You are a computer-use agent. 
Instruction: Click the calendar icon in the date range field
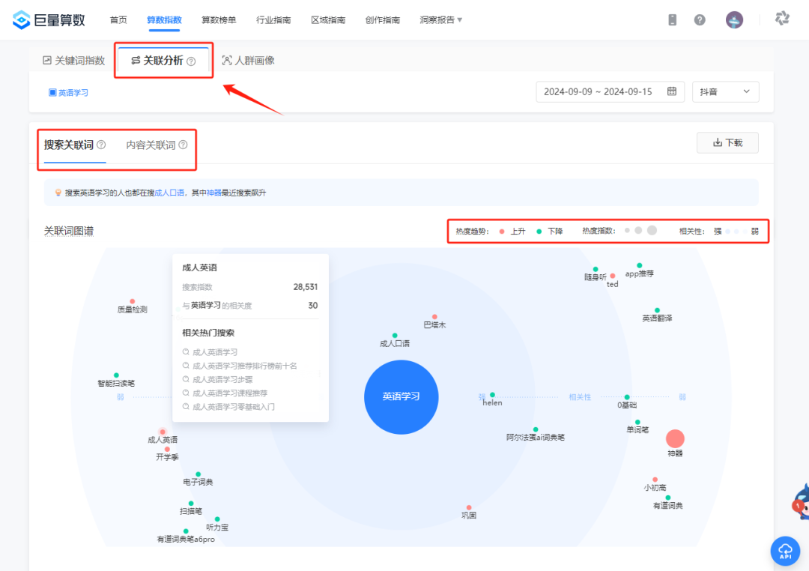point(673,91)
